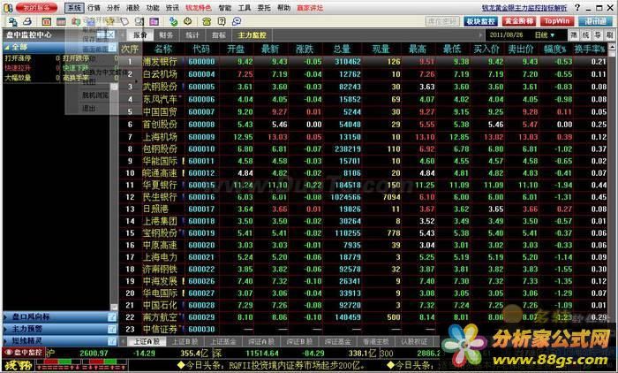Click the green refresh arrows toolbar icon
The width and height of the screenshot is (618, 373).
point(173,21)
